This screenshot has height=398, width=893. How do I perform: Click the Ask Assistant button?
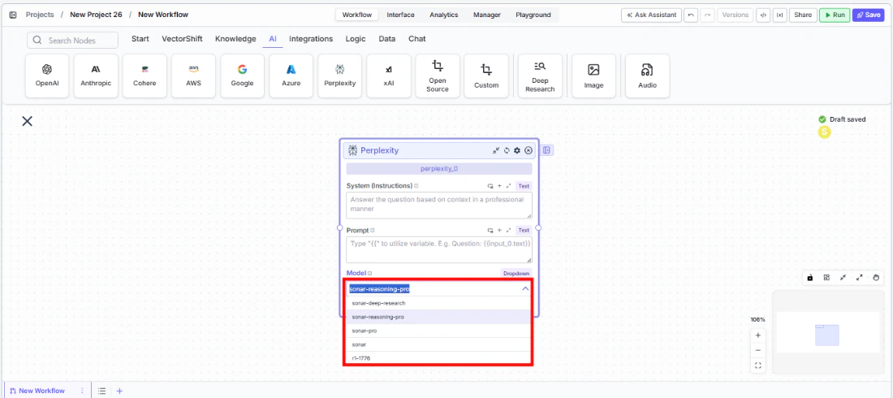[651, 15]
